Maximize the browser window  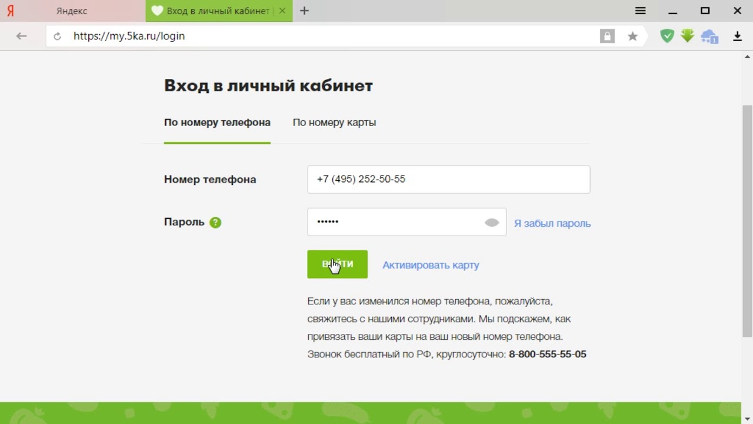click(705, 11)
